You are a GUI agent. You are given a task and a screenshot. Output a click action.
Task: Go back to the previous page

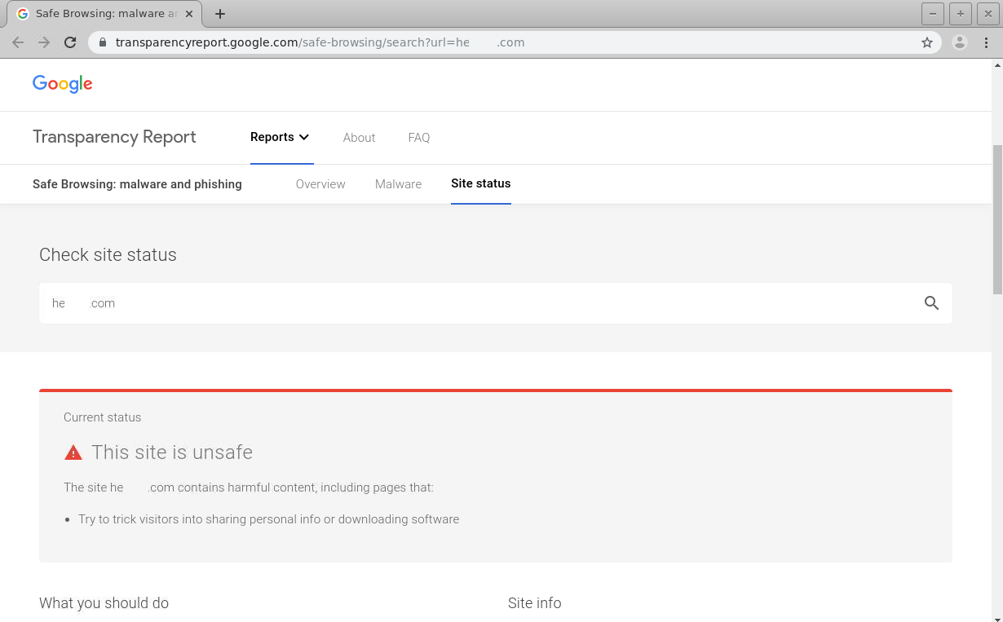18,42
